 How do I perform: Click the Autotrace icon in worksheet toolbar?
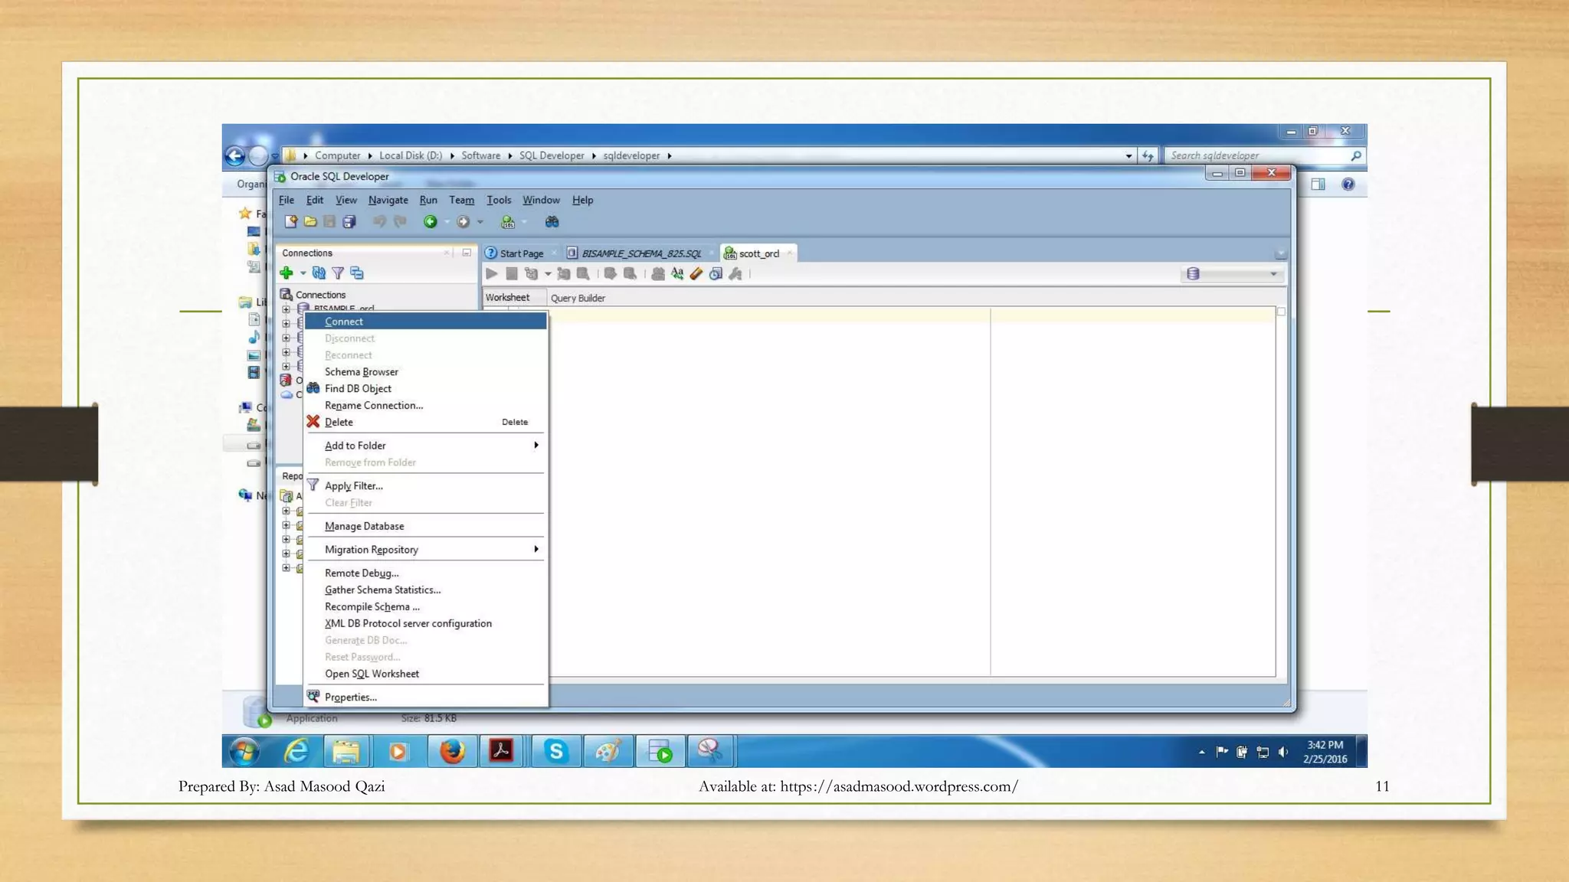564,274
